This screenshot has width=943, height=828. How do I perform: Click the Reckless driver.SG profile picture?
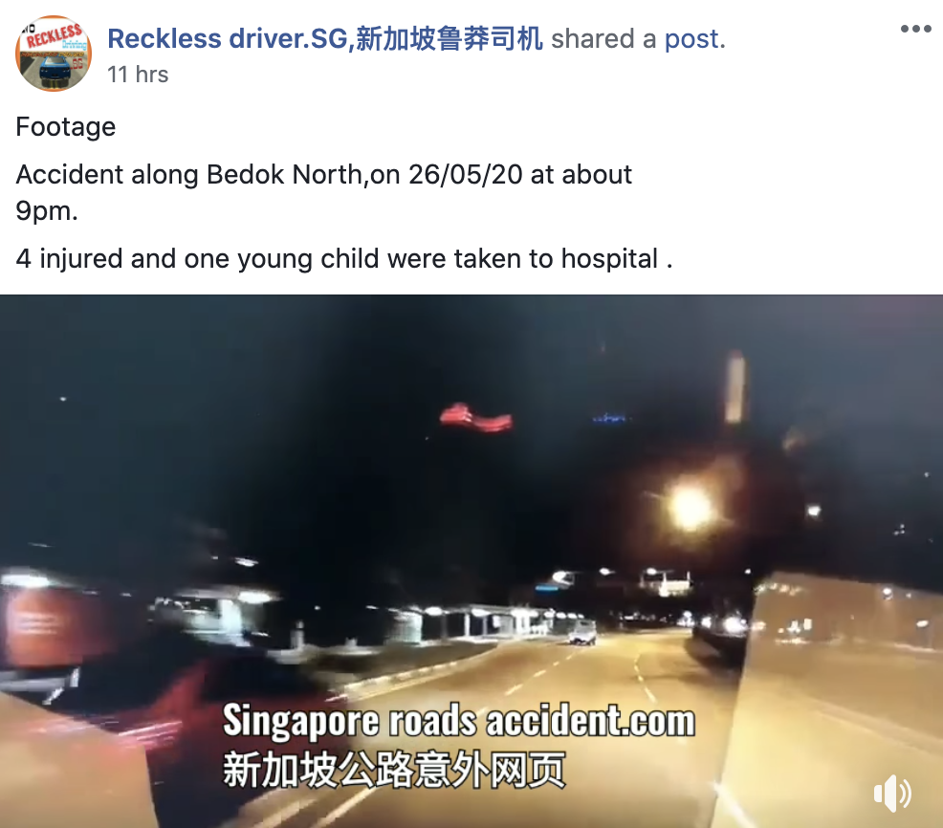[54, 54]
